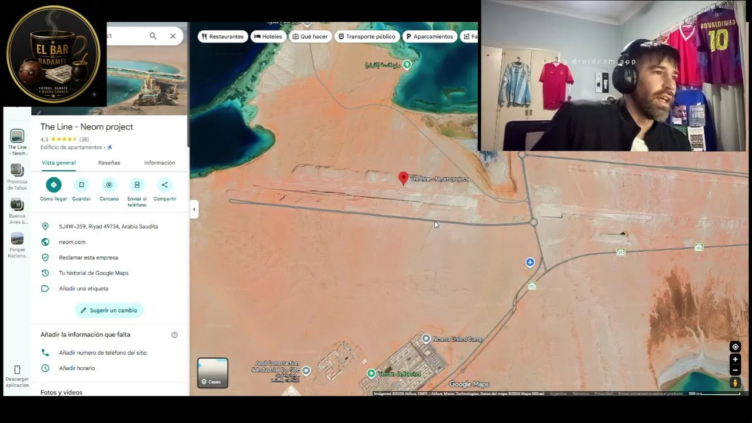Open the Reseñas tab
This screenshot has height=423, width=752.
[x=109, y=163]
